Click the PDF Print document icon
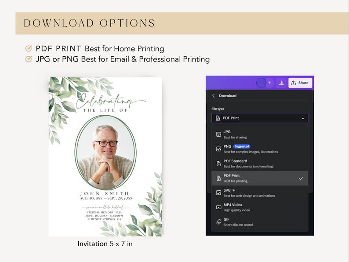349x262 pixels. click(218, 178)
